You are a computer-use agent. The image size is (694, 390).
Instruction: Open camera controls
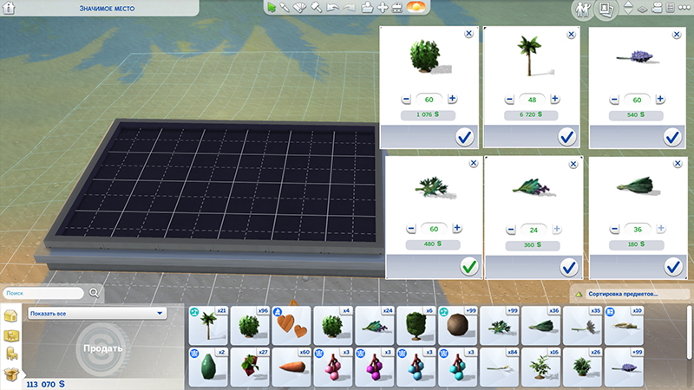click(657, 8)
